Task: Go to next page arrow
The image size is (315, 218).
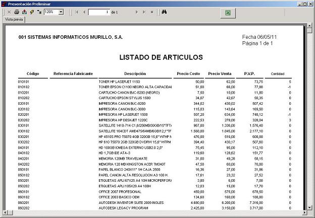Action: (137, 12)
